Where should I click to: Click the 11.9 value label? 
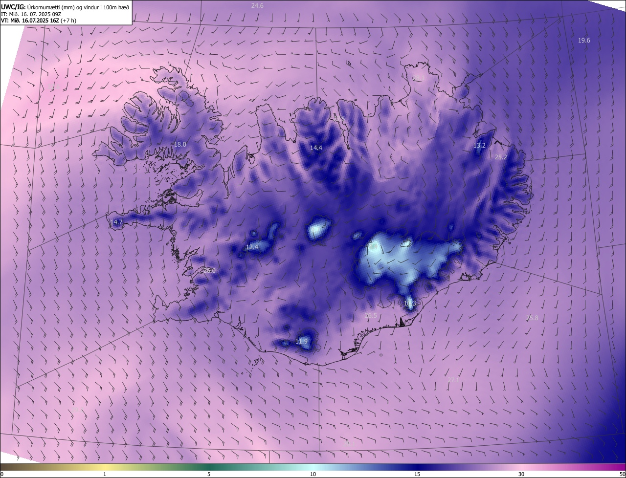(302, 342)
